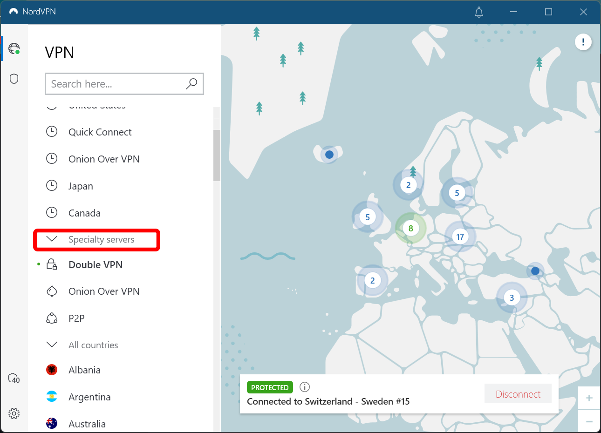
Task: Select the 2-server cluster over Scandinavia
Action: 408,185
